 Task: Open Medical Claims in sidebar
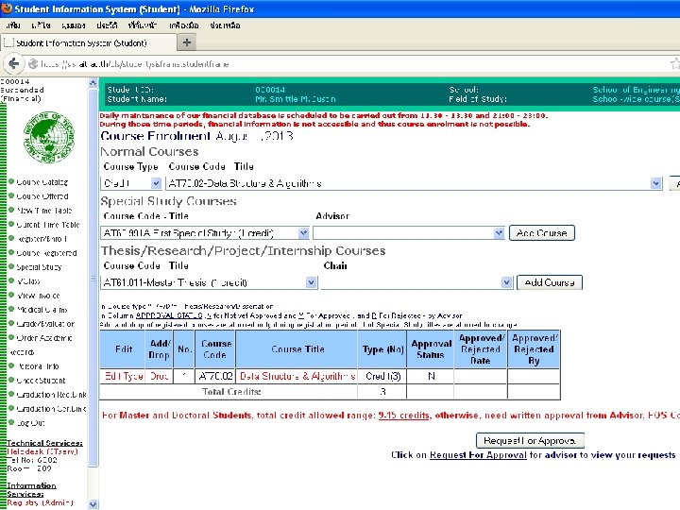point(42,310)
